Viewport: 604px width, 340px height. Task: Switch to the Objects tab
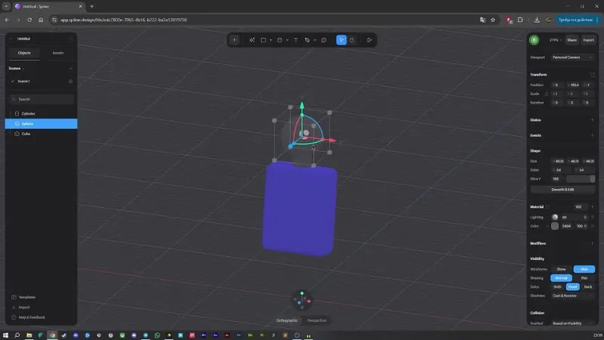click(24, 53)
